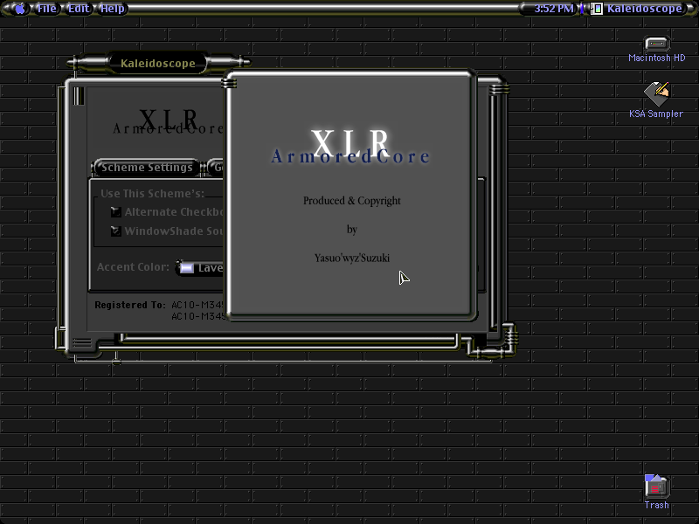Open the Edit menu
Viewport: 699px width, 524px height.
pos(79,9)
